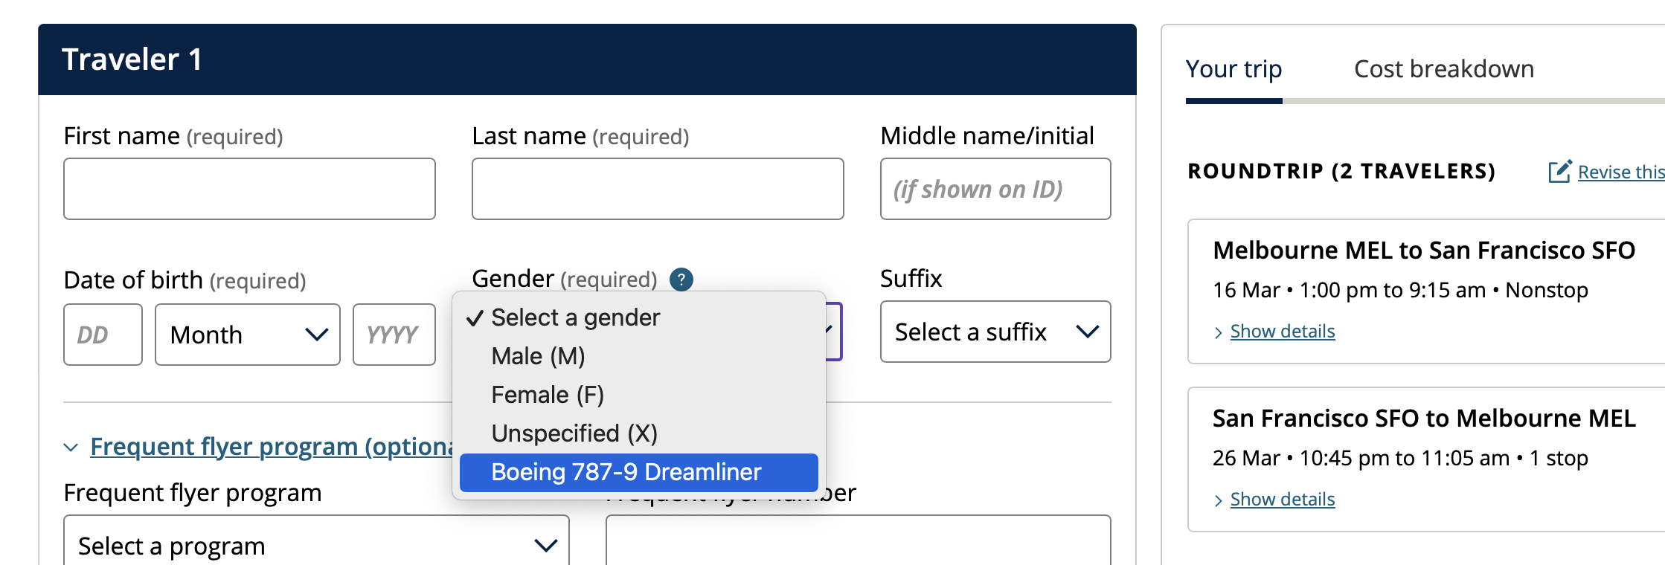Open the Select a program dropdown

point(316,546)
